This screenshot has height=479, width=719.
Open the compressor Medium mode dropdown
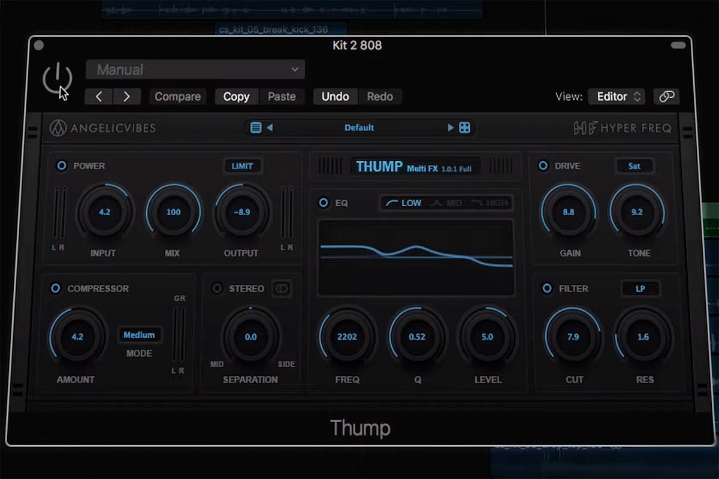(139, 336)
